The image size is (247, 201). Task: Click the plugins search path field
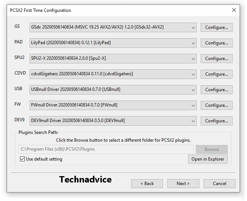(x=106, y=149)
